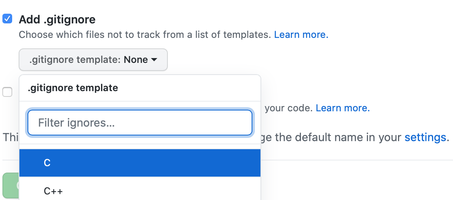Click the '.gitignore template:' text on the button

point(75,60)
